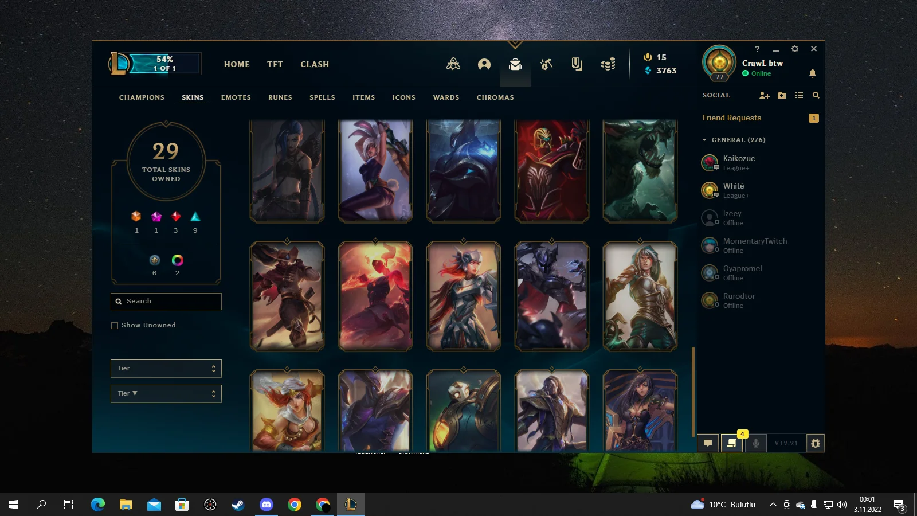917x516 pixels.
Task: Click the new folder icon in Social
Action: pos(782,96)
